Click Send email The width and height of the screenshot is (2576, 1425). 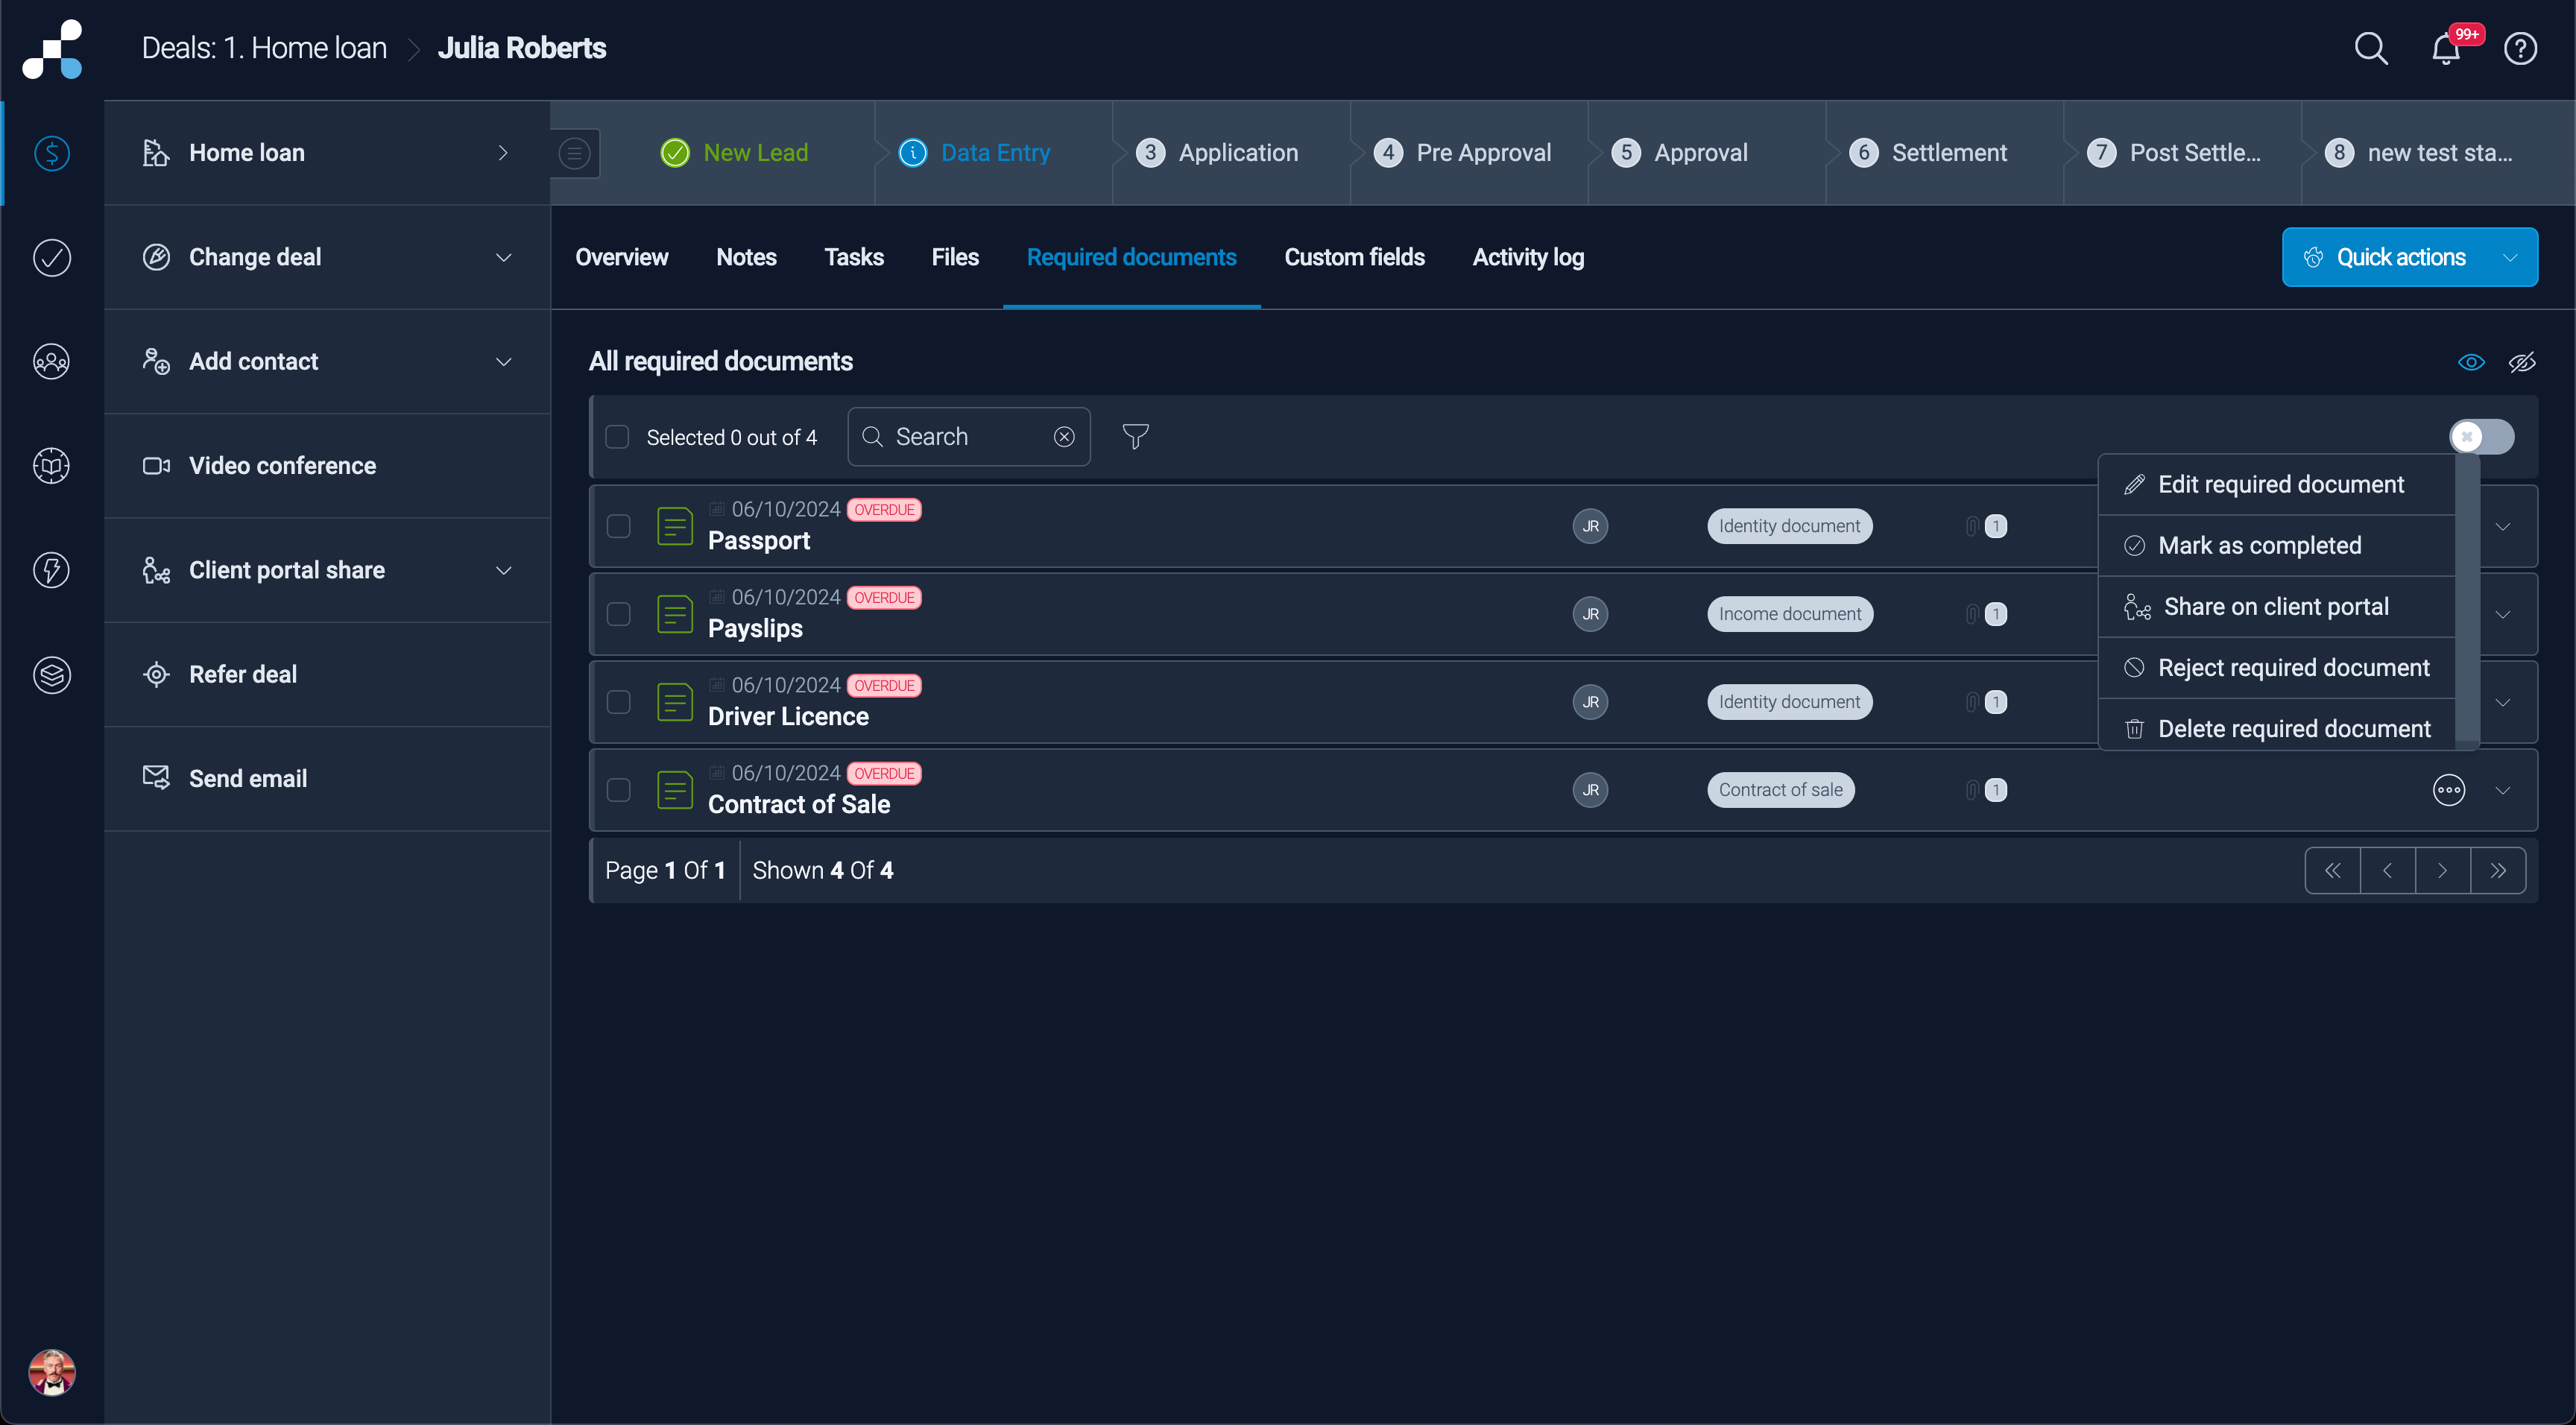click(327, 778)
